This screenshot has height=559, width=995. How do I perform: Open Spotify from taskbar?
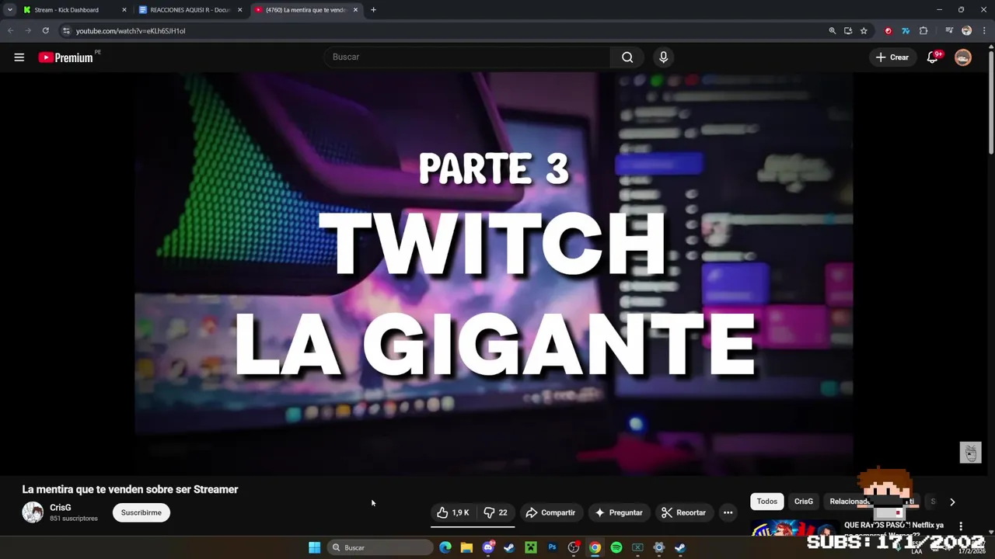point(616,547)
